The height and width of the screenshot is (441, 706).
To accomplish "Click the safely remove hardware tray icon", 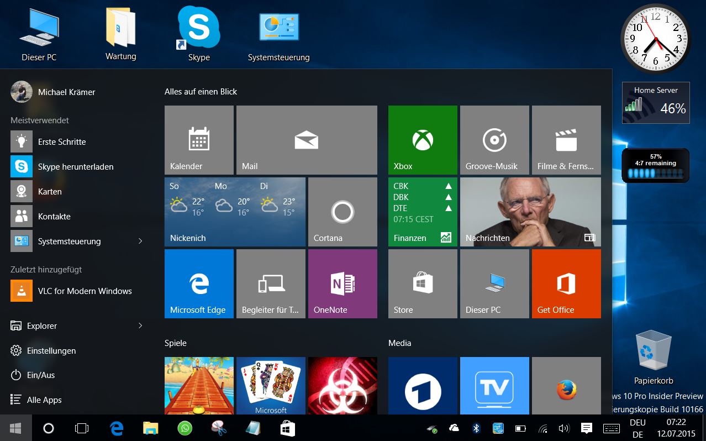I will click(x=432, y=428).
